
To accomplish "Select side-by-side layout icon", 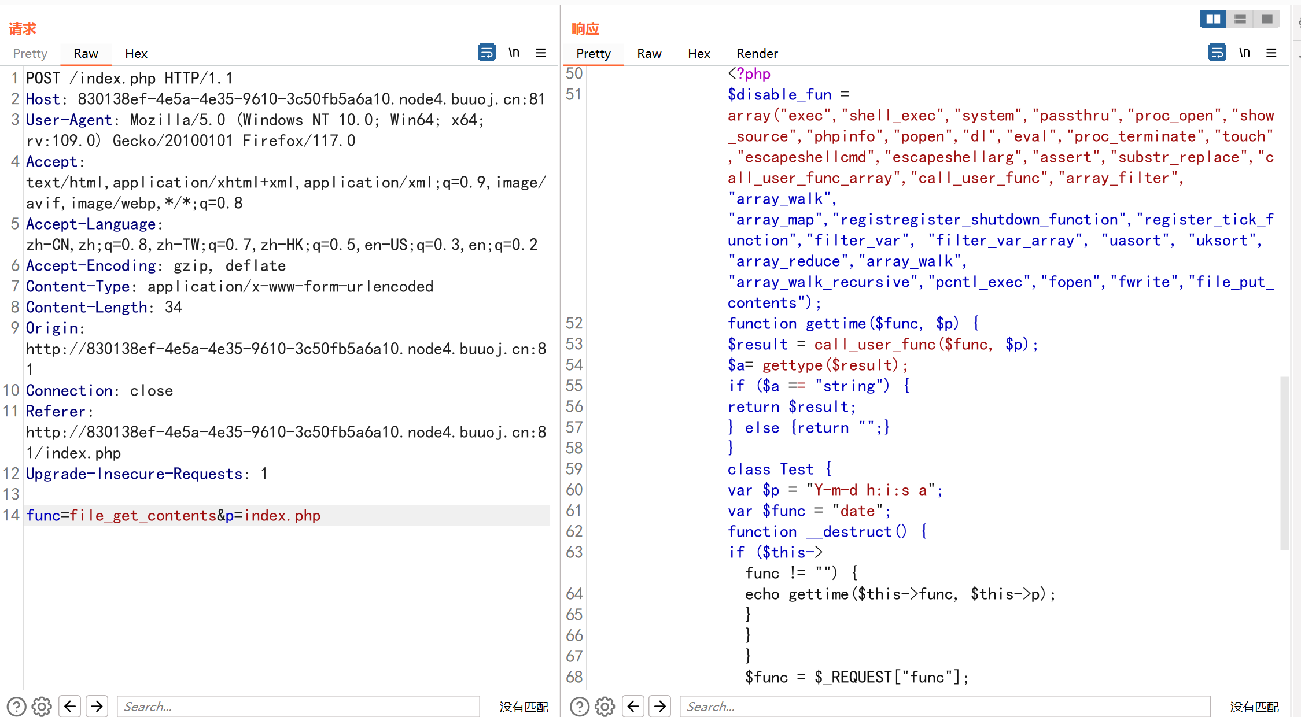I will [x=1213, y=19].
